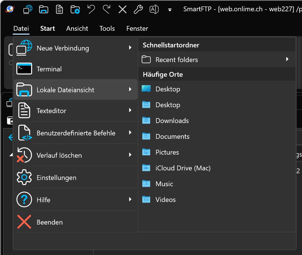Expand the Recent folders submenu arrow

coord(287,59)
